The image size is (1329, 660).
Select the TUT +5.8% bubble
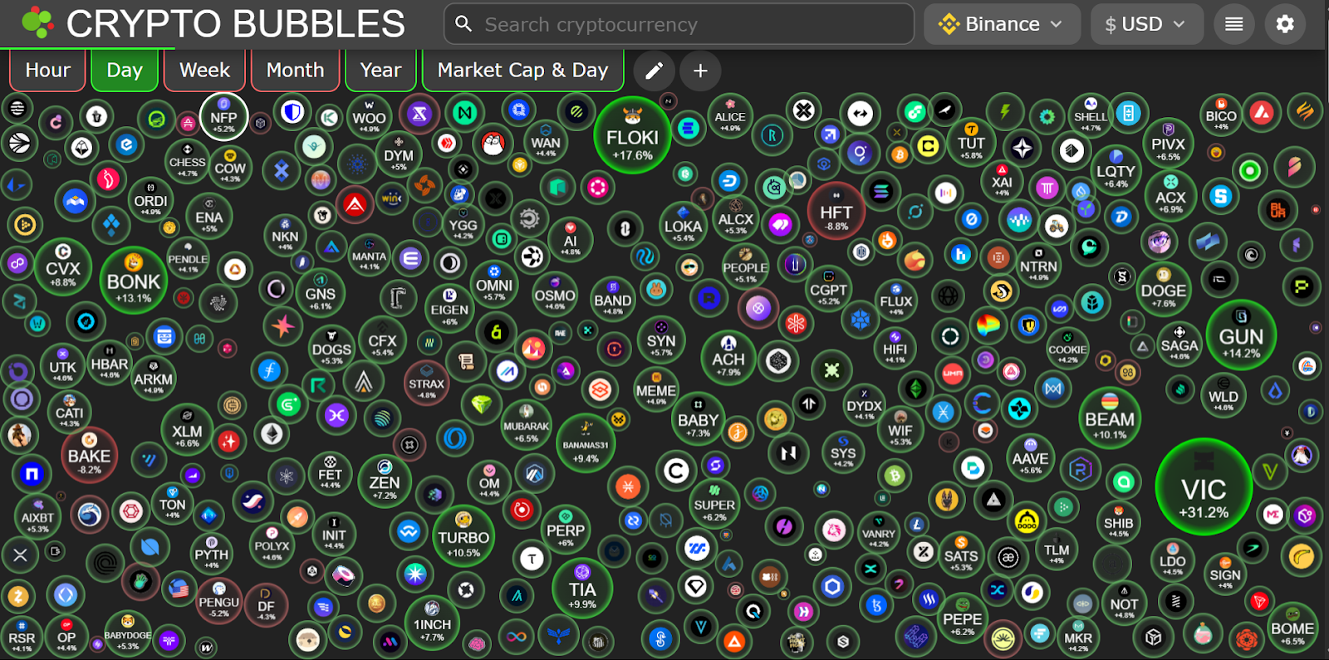click(x=971, y=142)
